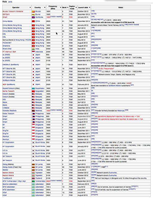153x198 pixels.
Task: Open citation needed link in Cambodia row
Action: (x=56, y=17)
